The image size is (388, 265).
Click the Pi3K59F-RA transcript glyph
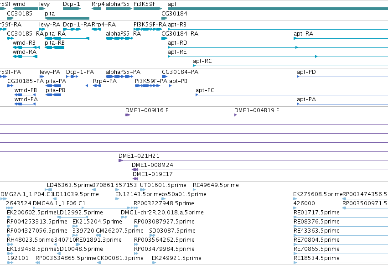coord(148,29)
